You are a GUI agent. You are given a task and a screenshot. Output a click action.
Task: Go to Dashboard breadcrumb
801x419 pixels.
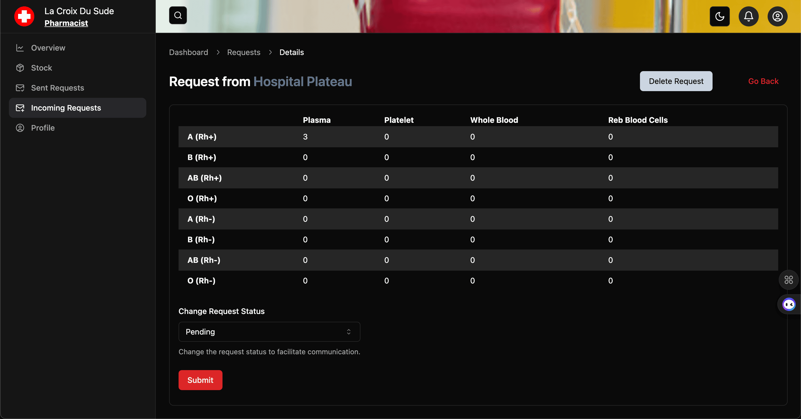189,52
